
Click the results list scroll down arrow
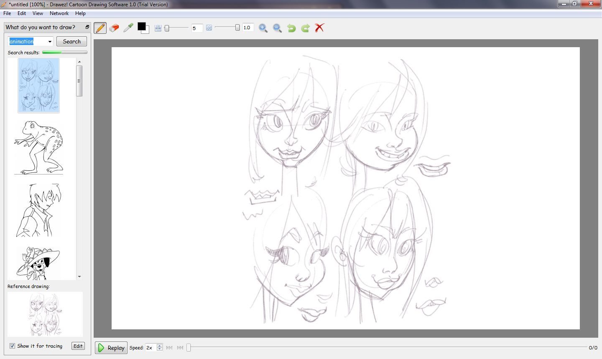point(79,277)
